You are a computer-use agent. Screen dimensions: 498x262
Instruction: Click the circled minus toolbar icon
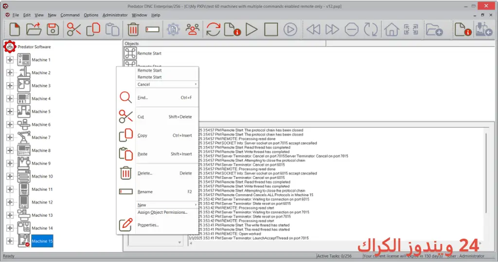pos(352,30)
